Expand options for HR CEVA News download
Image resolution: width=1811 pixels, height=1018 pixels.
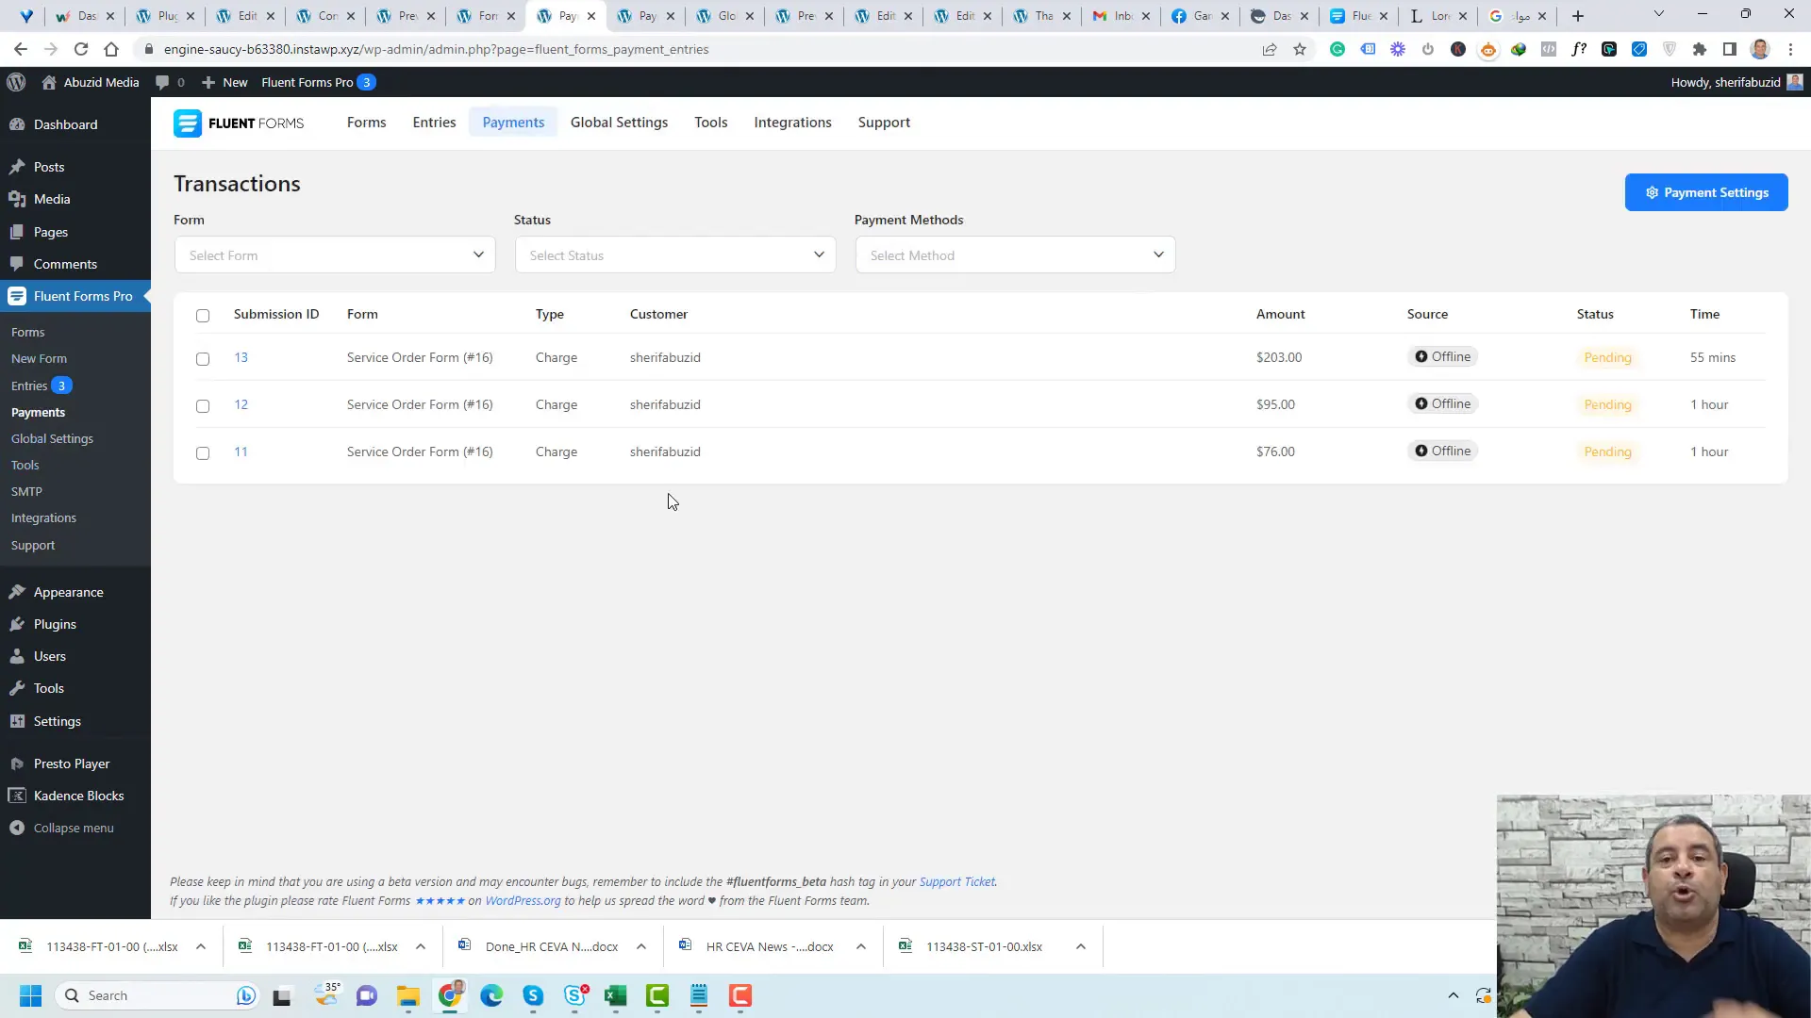[861, 946]
